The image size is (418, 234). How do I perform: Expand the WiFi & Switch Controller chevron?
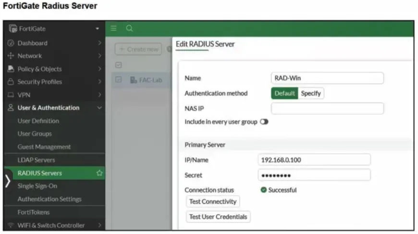(x=99, y=225)
